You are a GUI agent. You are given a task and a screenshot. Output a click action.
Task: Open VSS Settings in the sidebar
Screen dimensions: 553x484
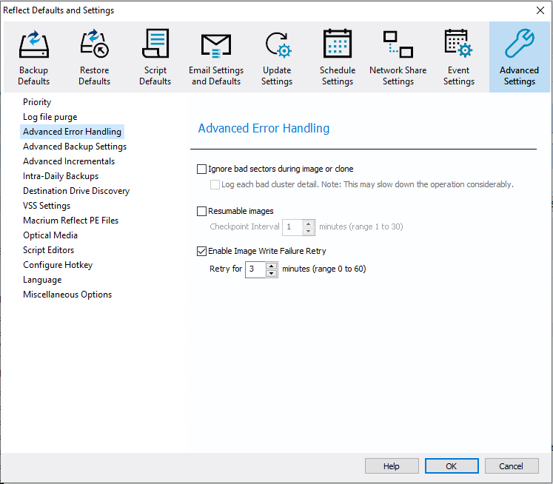47,206
